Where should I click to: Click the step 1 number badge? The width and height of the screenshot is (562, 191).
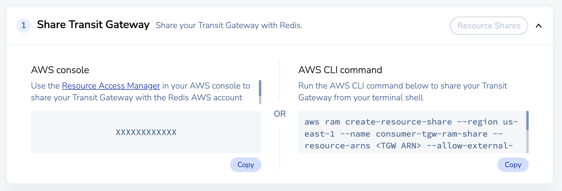[23, 26]
